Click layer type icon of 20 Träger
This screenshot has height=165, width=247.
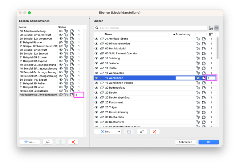click(102, 107)
